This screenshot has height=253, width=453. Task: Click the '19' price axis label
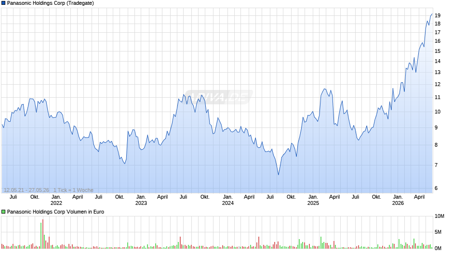click(x=438, y=15)
